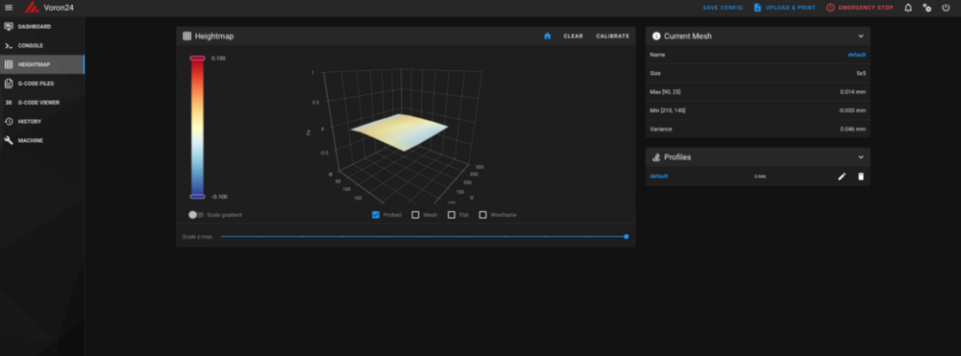961x356 pixels.
Task: Open the interface settings gears icon
Action: (x=927, y=8)
